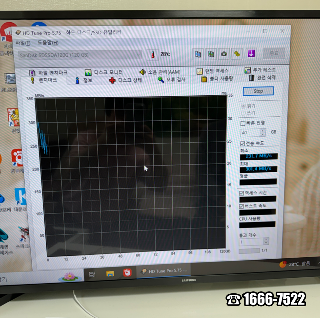Image resolution: width=320 pixels, height=318 pixels.
Task: Increase 통과 개수 with up arrow
Action: click(266, 240)
